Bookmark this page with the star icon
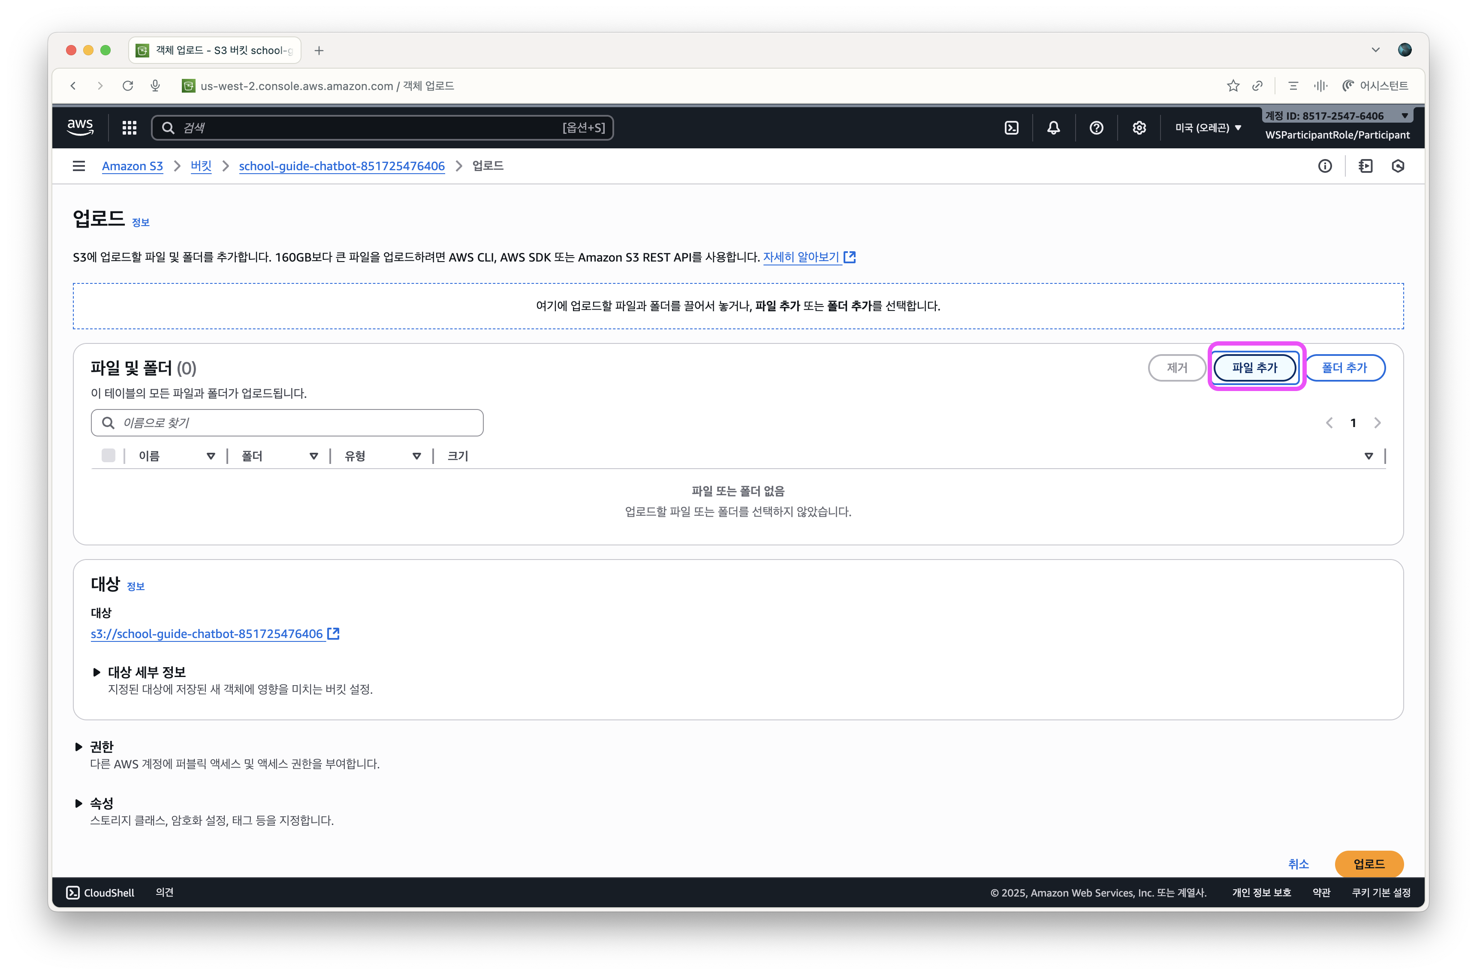Viewport: 1477px width, 975px height. click(x=1233, y=86)
